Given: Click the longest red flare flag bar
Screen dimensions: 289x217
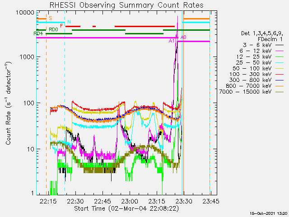Looking at the screenshot, I should pyautogui.click(x=144, y=26).
